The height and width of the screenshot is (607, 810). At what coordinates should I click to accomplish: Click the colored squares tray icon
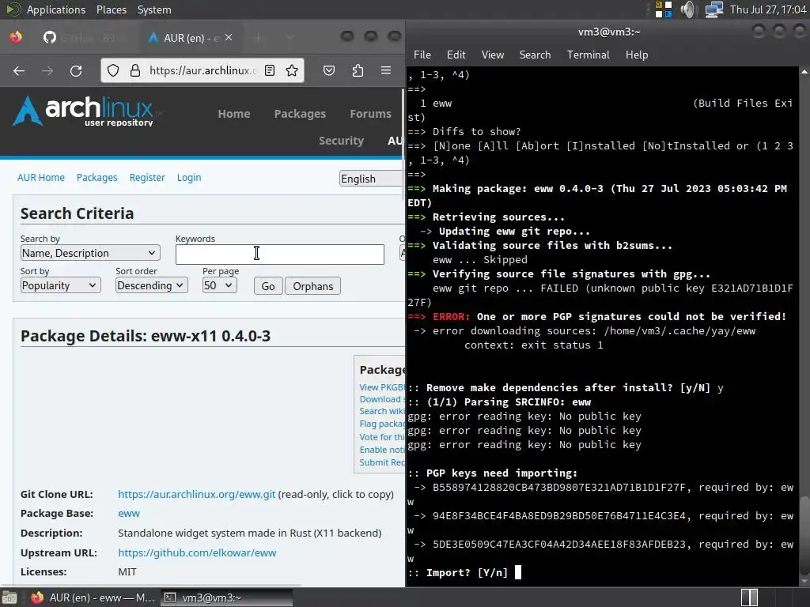coord(664,9)
